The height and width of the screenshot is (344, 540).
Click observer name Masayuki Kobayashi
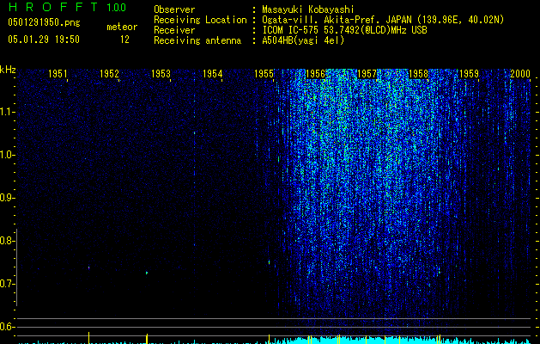[x=307, y=9]
